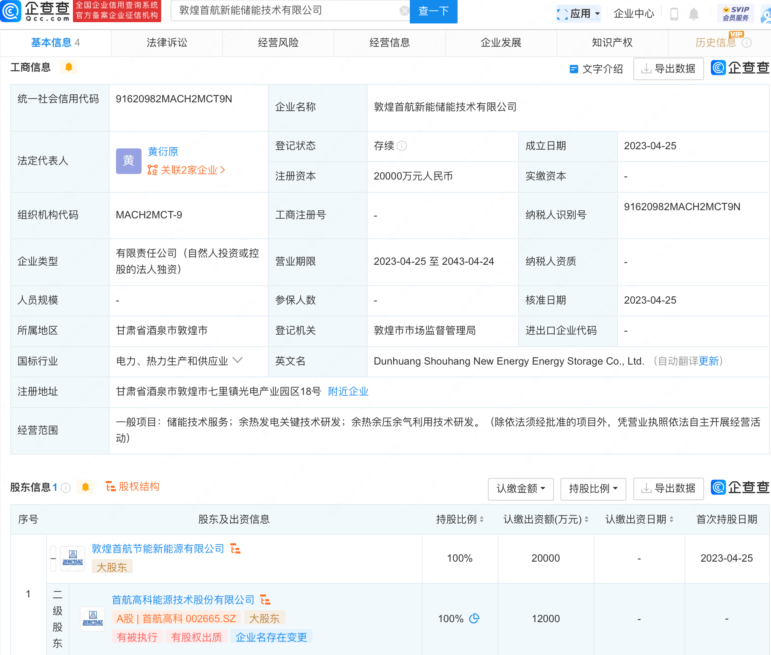
Task: Switch to 基本信息 tab
Action: pyautogui.click(x=55, y=43)
